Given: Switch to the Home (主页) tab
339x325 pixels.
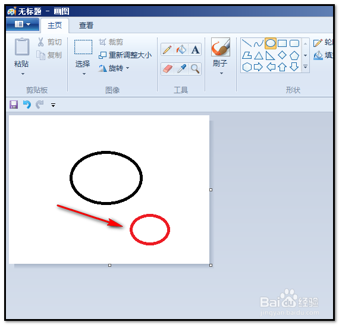Looking at the screenshot, I should (x=55, y=26).
